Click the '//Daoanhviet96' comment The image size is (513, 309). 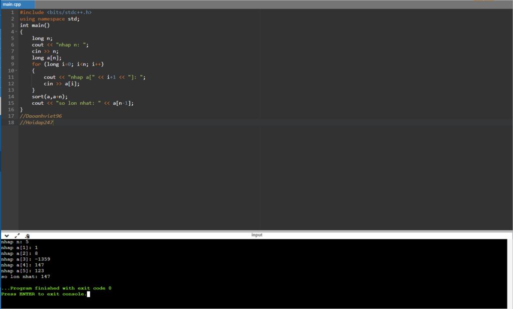point(41,116)
